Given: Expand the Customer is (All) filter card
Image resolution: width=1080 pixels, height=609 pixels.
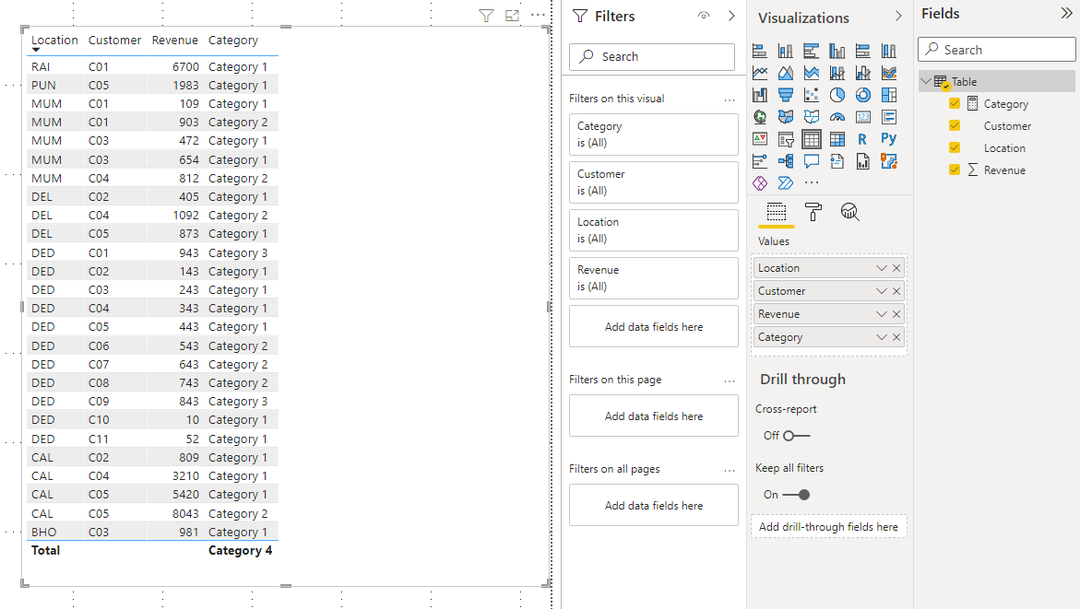Looking at the screenshot, I should [654, 182].
